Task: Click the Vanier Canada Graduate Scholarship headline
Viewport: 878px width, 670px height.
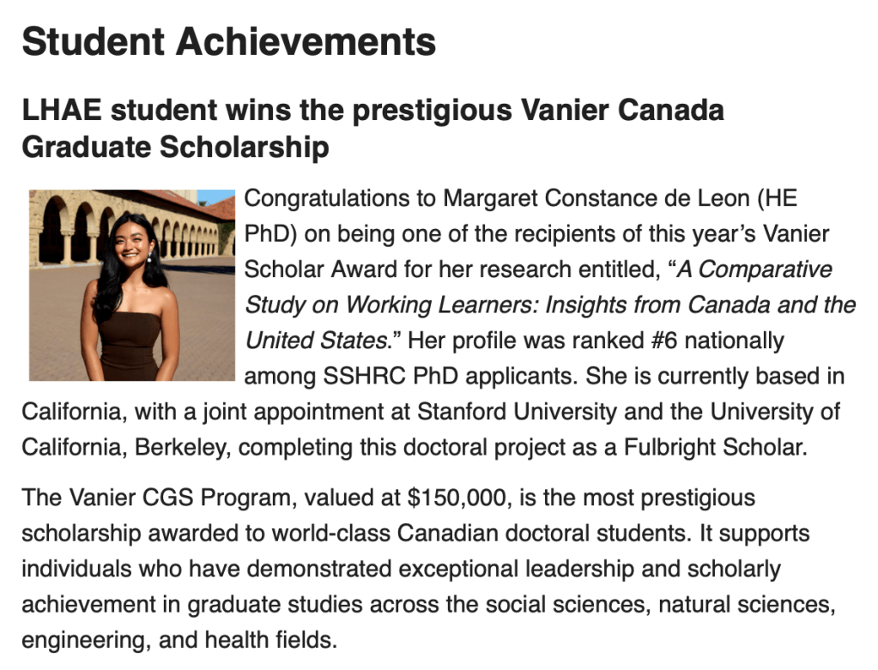Action: click(372, 128)
